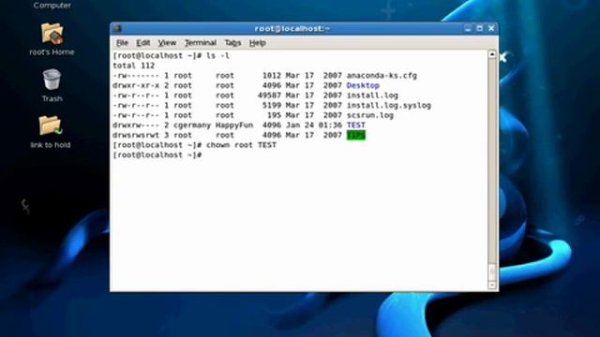This screenshot has width=600, height=337.
Task: Click the Desktop directory name
Action: (363, 85)
